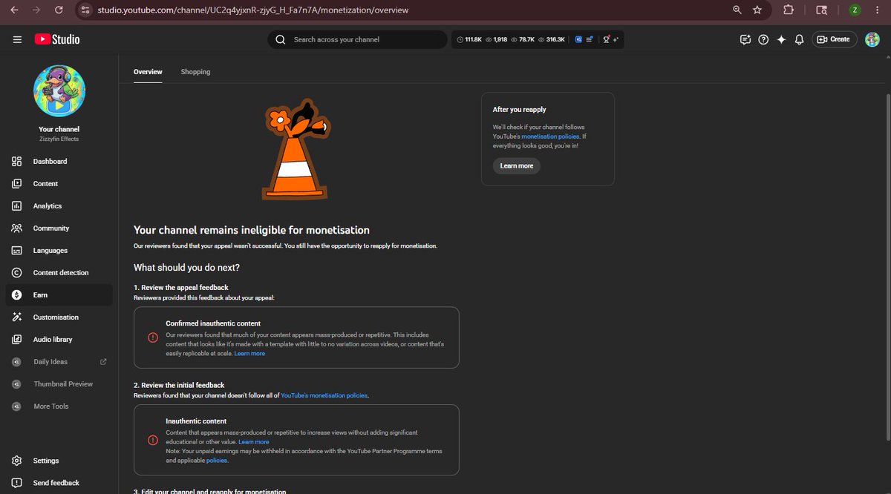Switch to the Shopping tab

[x=195, y=72]
